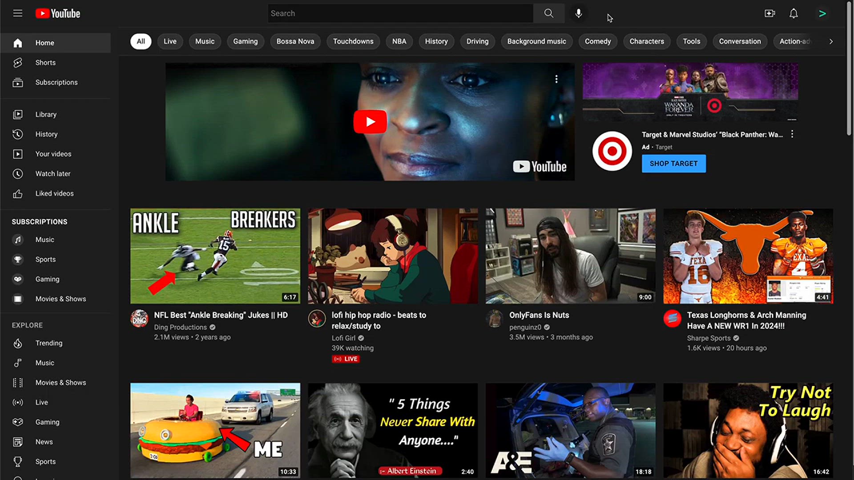Play the featured video

click(x=370, y=122)
